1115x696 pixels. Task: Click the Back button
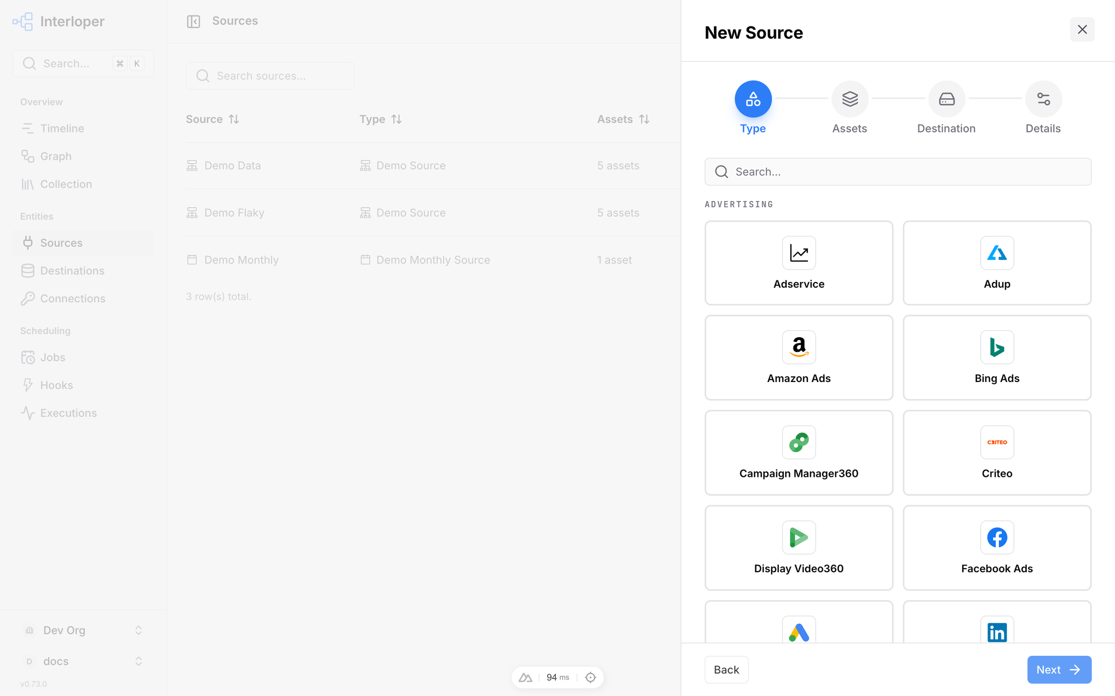coord(726,670)
